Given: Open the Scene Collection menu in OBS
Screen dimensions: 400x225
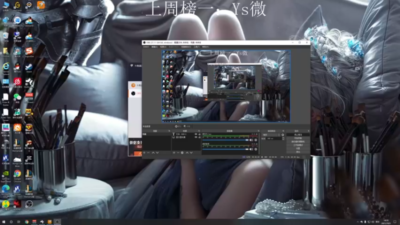Looking at the screenshot, I should [x=186, y=47].
